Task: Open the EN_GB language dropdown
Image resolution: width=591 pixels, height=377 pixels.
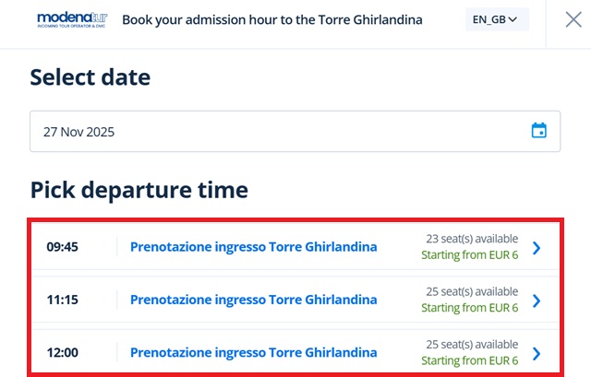Action: click(x=497, y=19)
